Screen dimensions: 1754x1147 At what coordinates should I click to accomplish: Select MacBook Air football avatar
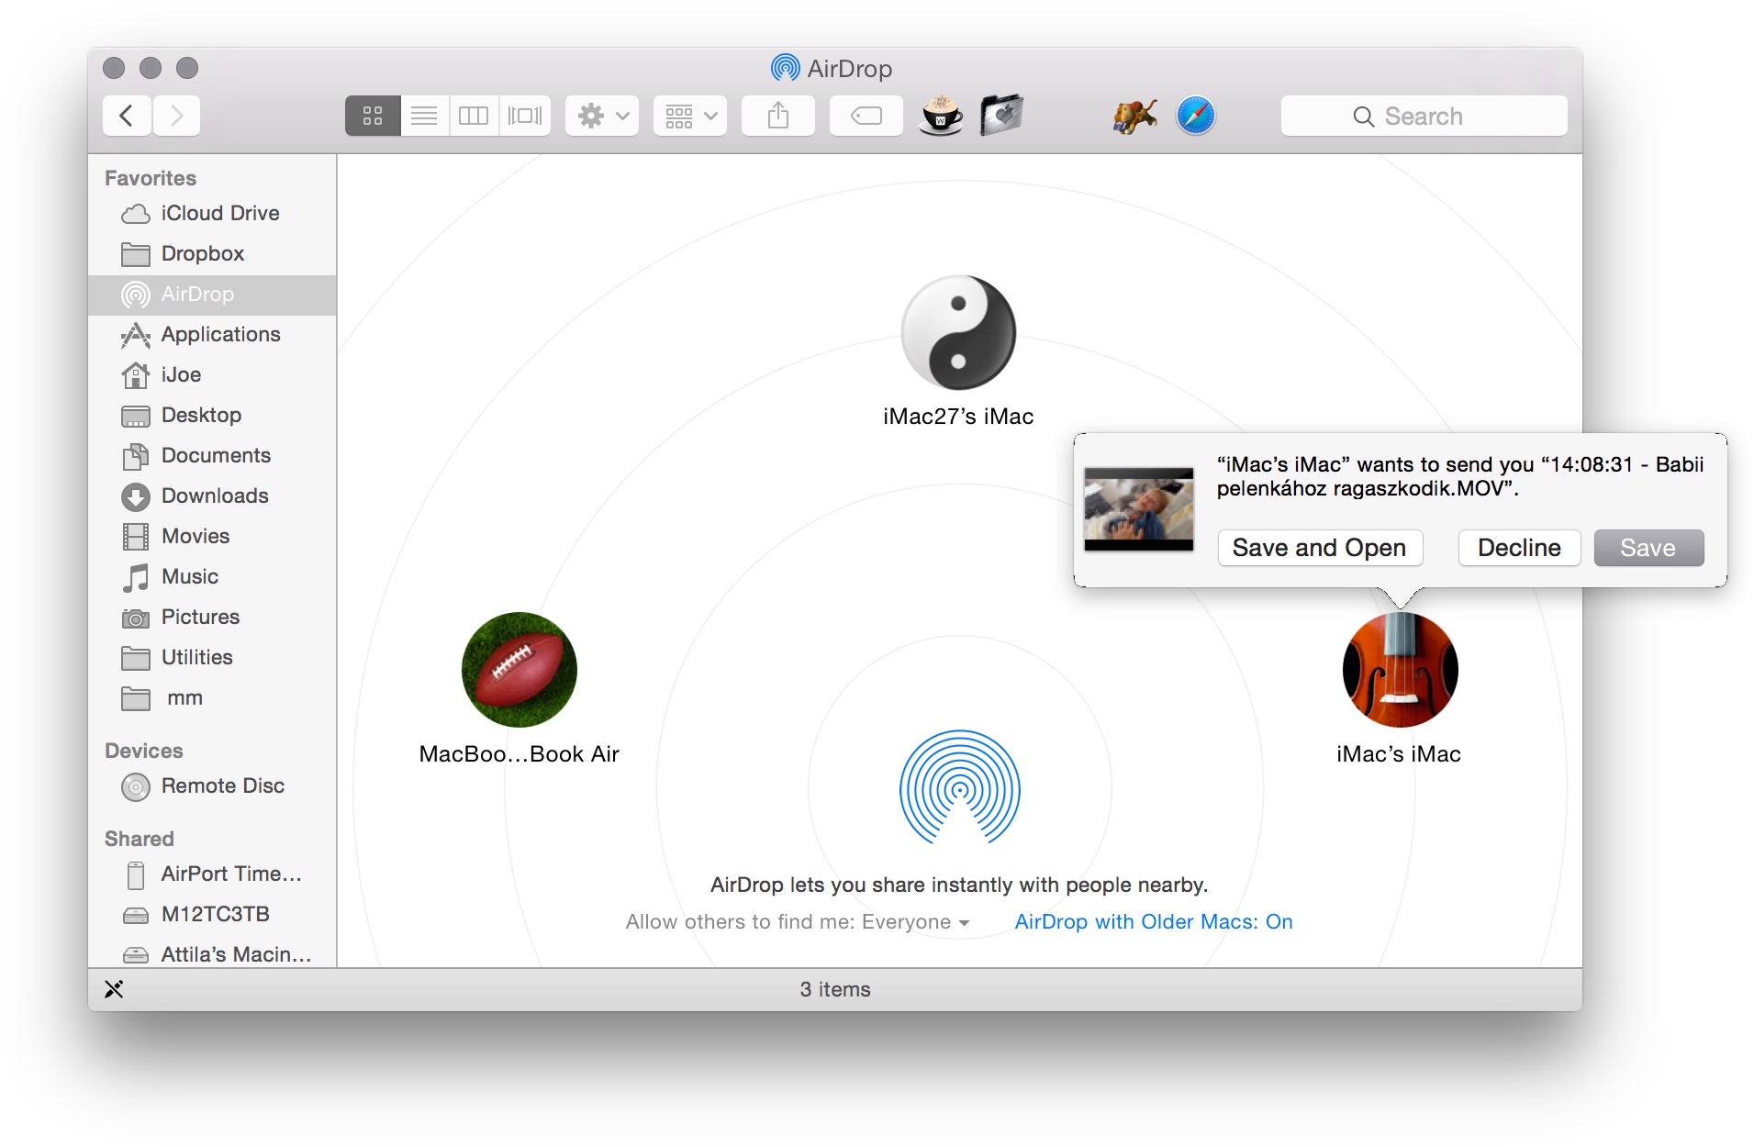[x=519, y=670]
